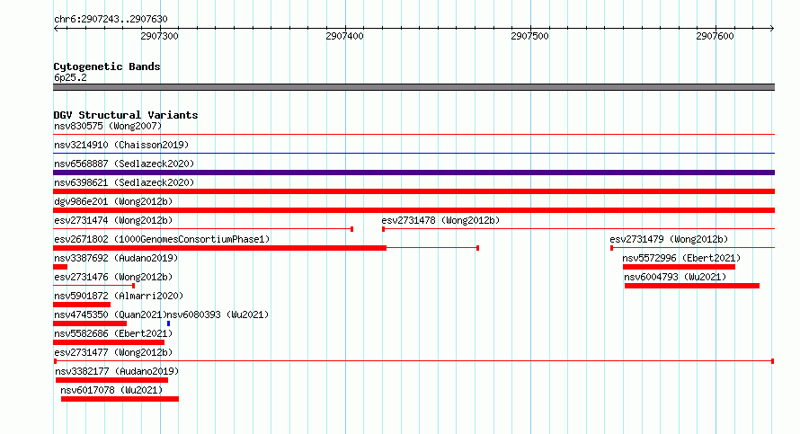Image resolution: width=800 pixels, height=434 pixels.
Task: Click the 2907400 ruler position label
Action: [x=344, y=36]
